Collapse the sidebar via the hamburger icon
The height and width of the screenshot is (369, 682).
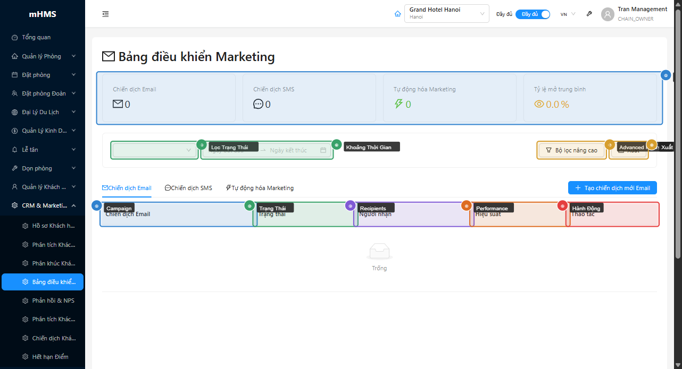(105, 14)
